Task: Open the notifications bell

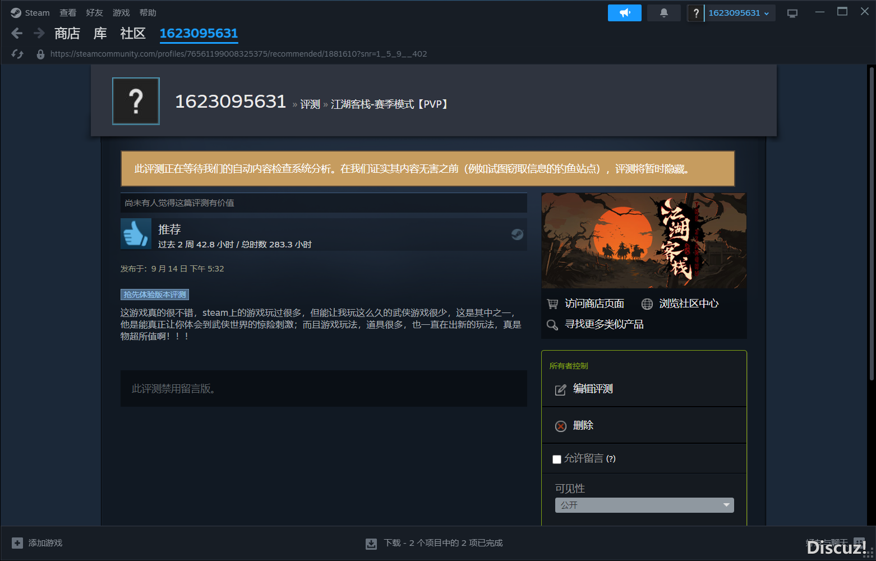Action: pyautogui.click(x=664, y=13)
